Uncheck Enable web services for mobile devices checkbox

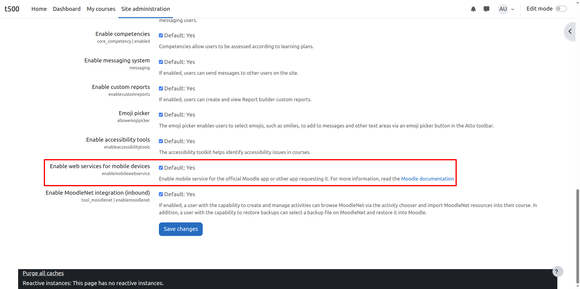pos(161,168)
